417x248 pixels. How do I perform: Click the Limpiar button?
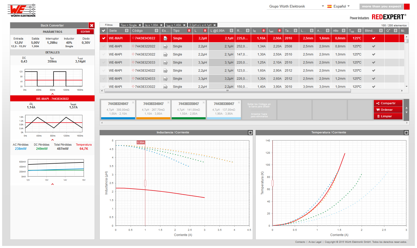(x=388, y=116)
